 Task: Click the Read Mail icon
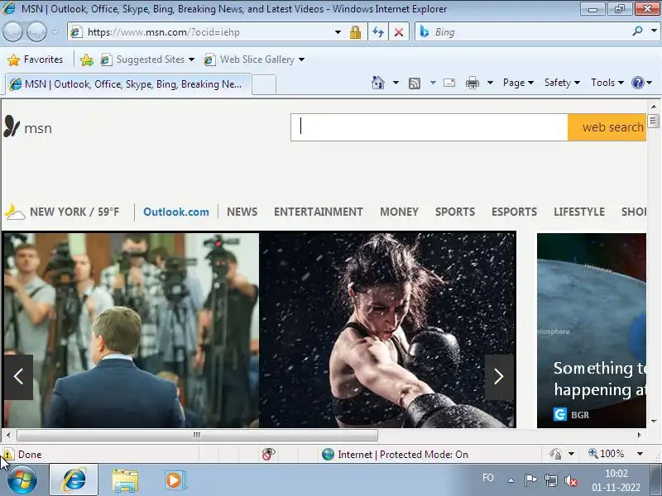pos(449,83)
